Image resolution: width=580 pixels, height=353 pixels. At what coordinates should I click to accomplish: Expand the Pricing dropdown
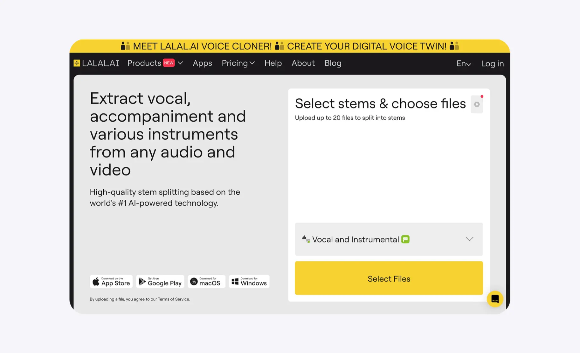coord(238,63)
